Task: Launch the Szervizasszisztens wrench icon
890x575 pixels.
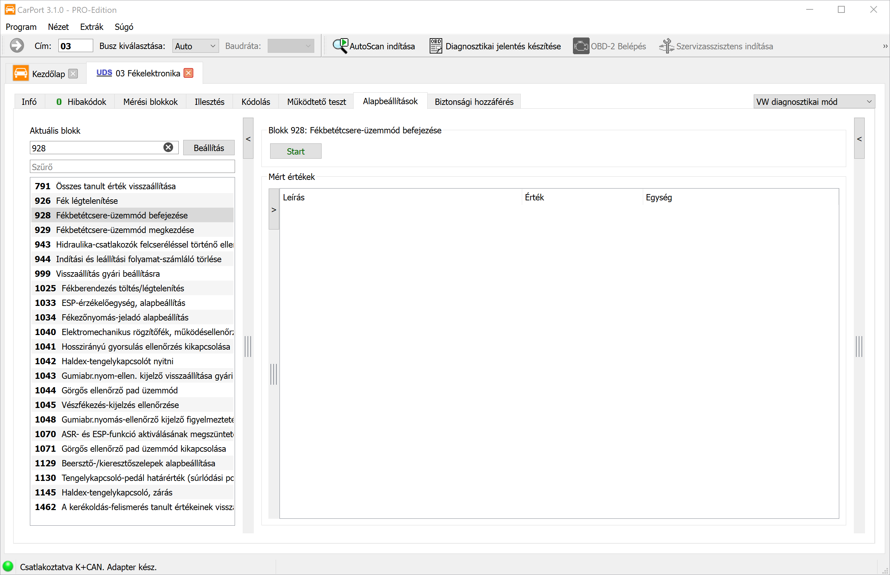Action: pos(666,46)
